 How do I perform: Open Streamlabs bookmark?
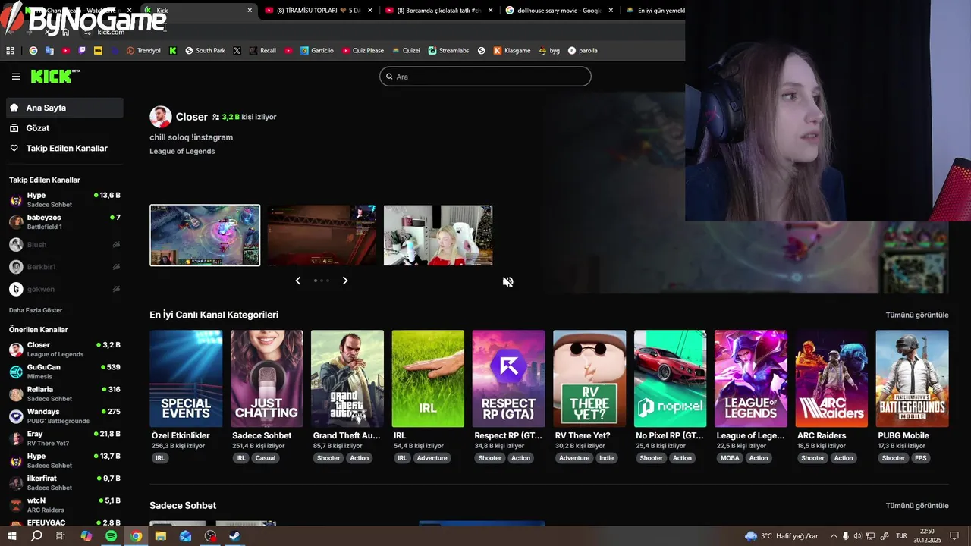[x=448, y=51]
